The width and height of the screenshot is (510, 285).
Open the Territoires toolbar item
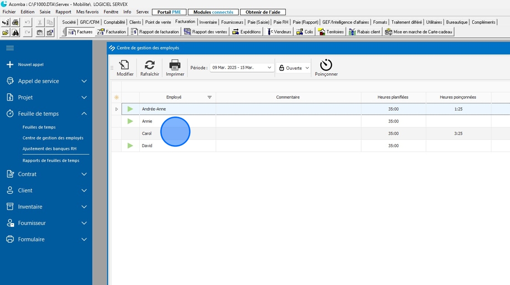[331, 32]
